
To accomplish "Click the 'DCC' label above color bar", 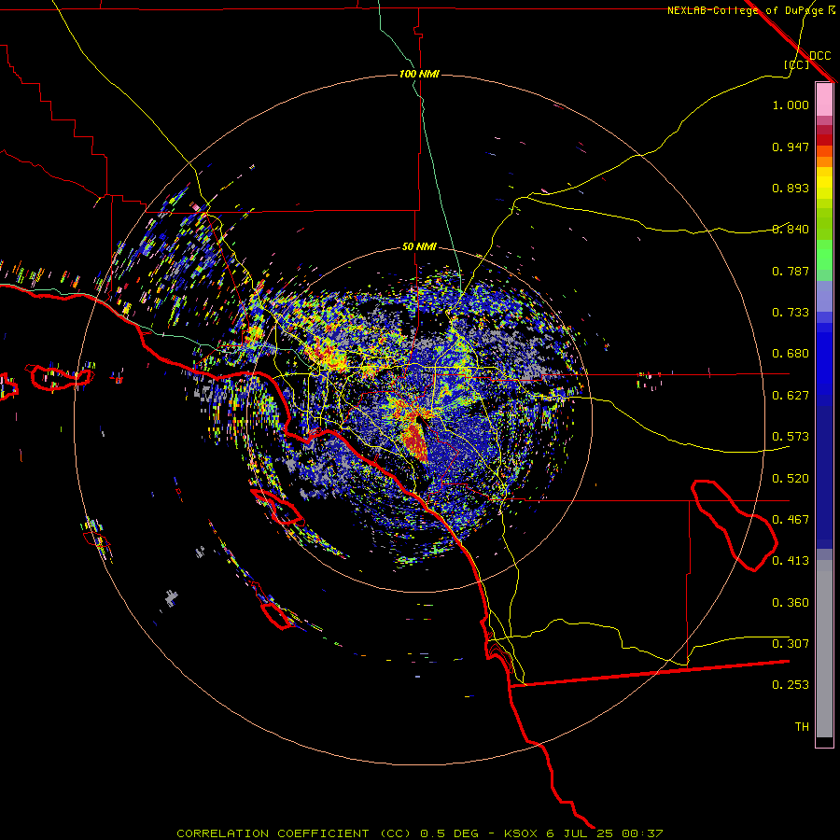I will (x=820, y=56).
